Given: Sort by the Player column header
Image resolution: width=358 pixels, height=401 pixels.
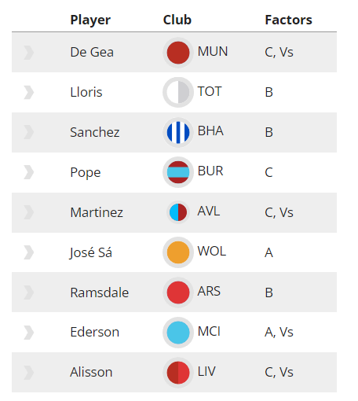Looking at the screenshot, I should [90, 20].
